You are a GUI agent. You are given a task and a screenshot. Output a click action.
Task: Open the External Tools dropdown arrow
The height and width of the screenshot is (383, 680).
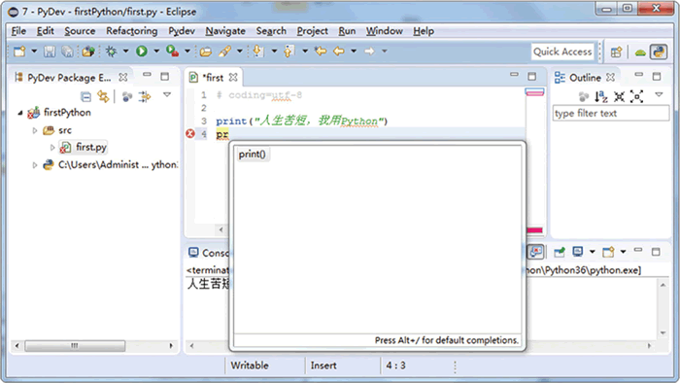pos(187,52)
